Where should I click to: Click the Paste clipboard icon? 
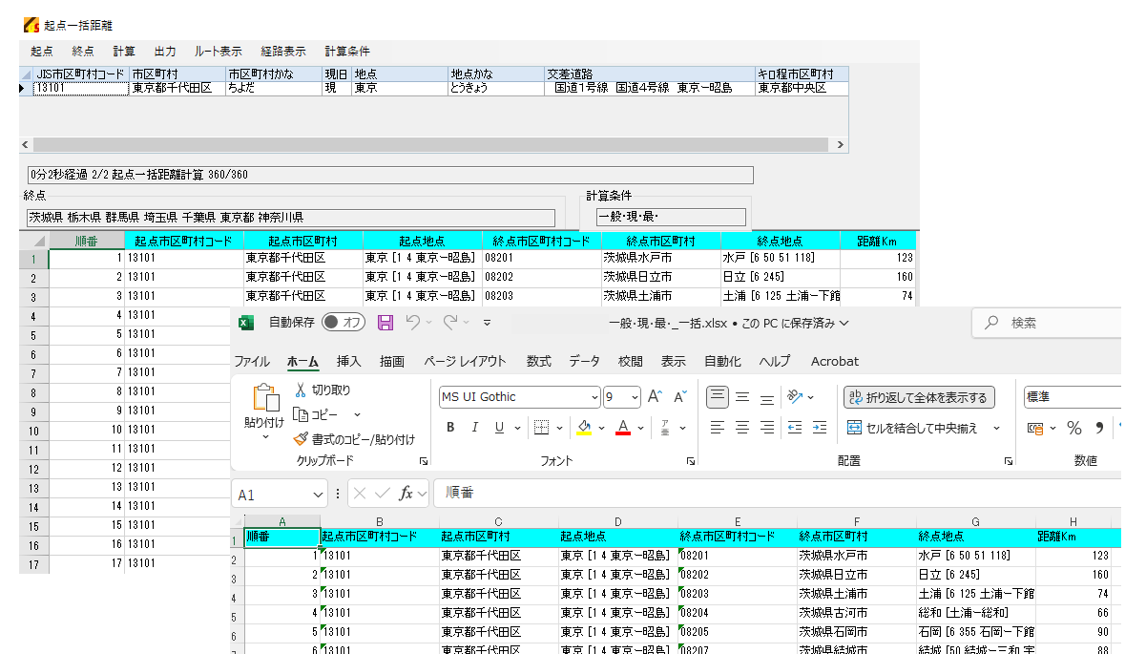click(264, 399)
